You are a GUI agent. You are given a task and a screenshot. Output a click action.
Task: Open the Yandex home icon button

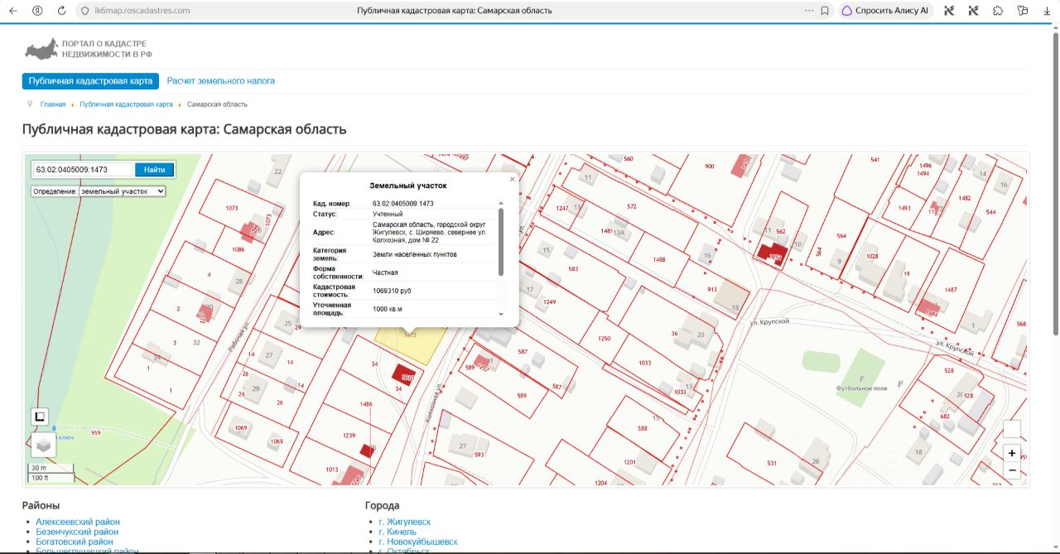click(x=37, y=11)
